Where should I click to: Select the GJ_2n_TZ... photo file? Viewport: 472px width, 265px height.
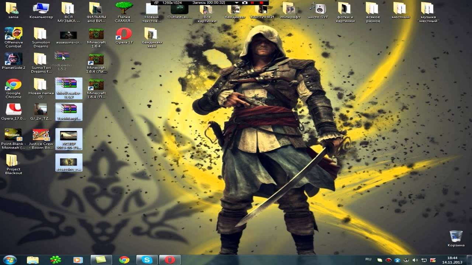click(x=41, y=112)
